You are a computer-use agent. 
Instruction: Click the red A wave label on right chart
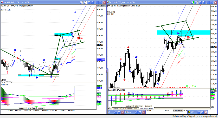[120, 59]
